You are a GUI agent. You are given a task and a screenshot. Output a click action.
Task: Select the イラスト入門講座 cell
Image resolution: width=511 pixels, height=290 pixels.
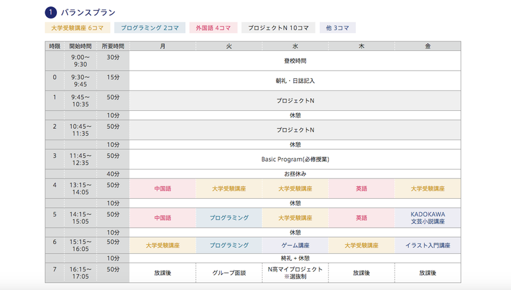pyautogui.click(x=427, y=245)
